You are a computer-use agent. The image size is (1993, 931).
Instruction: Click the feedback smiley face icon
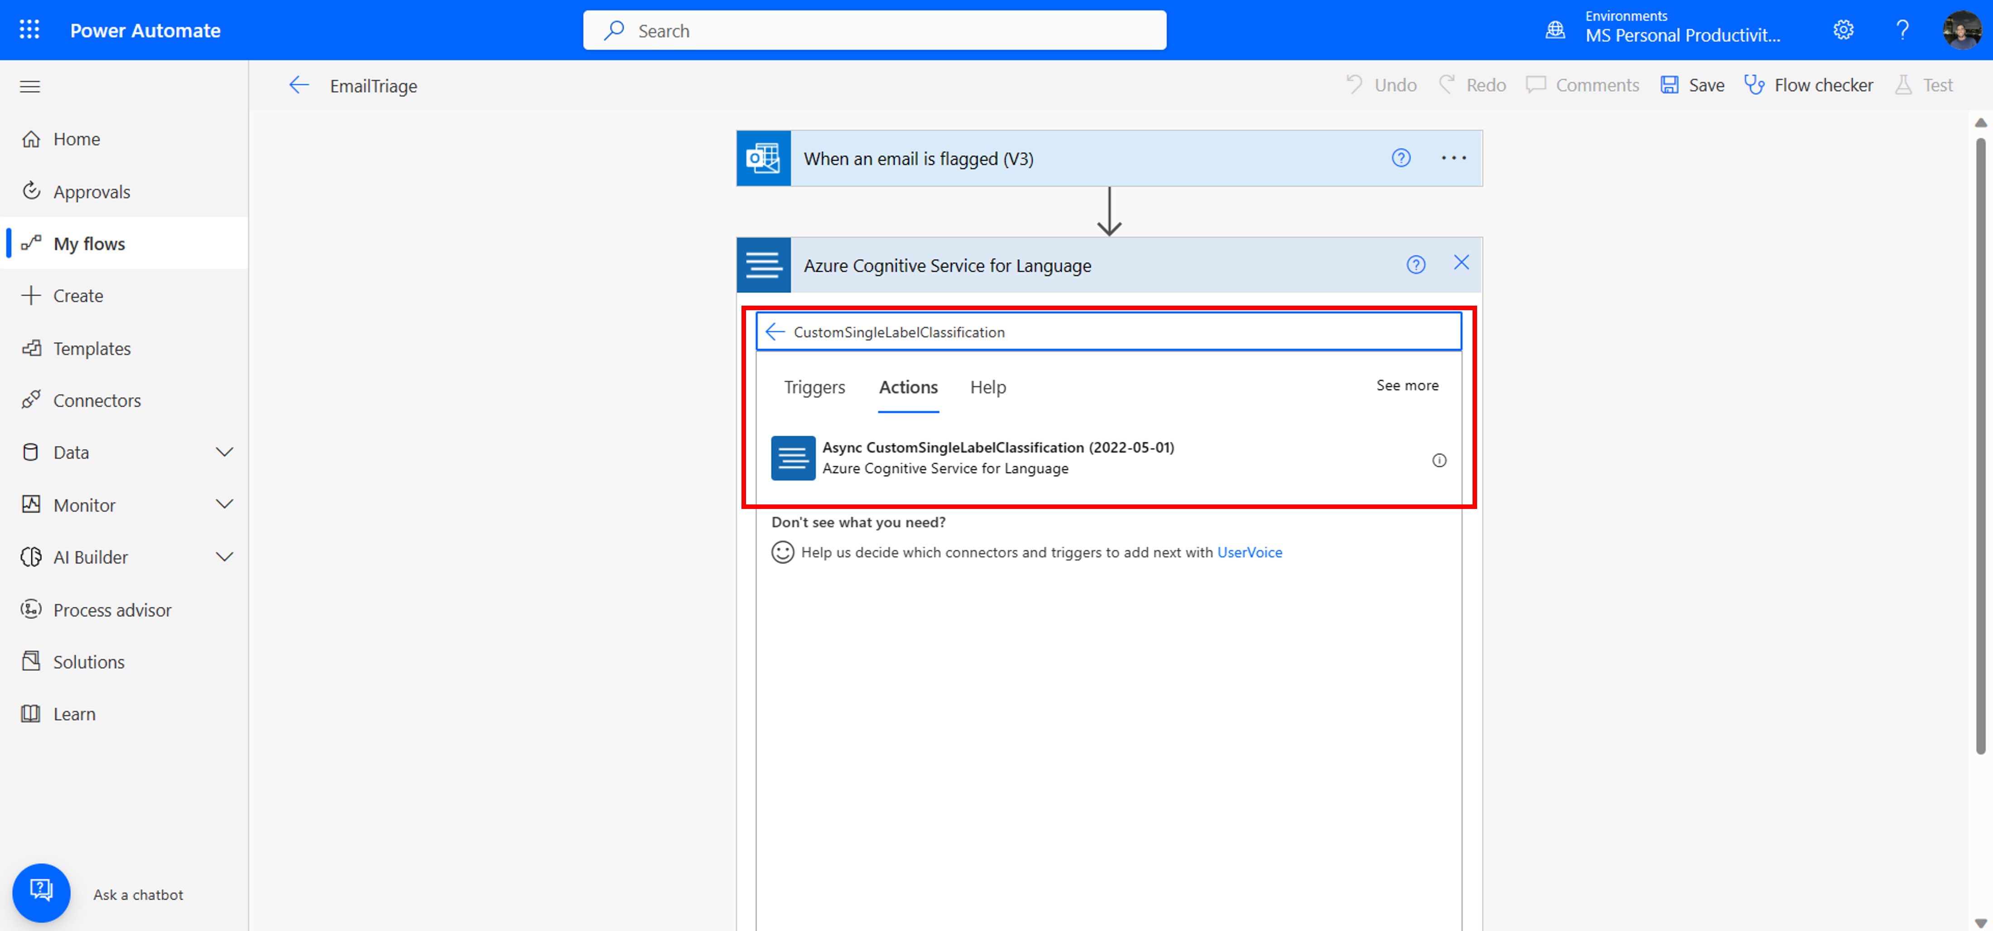(x=782, y=552)
